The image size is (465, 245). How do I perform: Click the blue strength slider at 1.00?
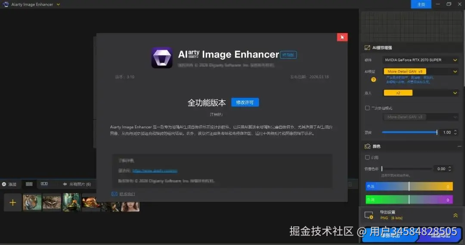409,132
